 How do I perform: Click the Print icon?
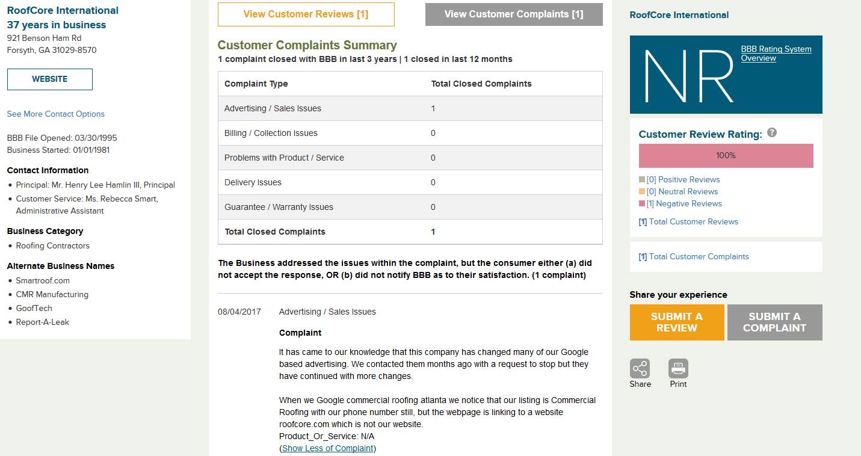pos(678,368)
